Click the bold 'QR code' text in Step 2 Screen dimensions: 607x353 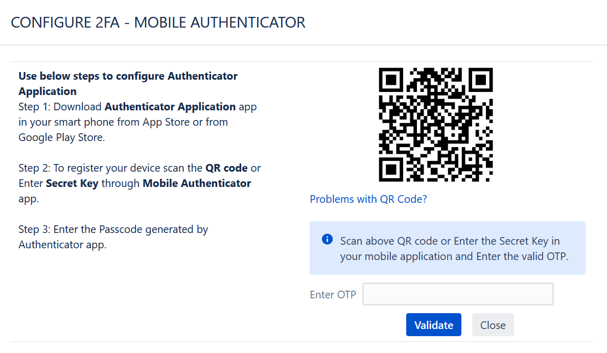tap(226, 168)
